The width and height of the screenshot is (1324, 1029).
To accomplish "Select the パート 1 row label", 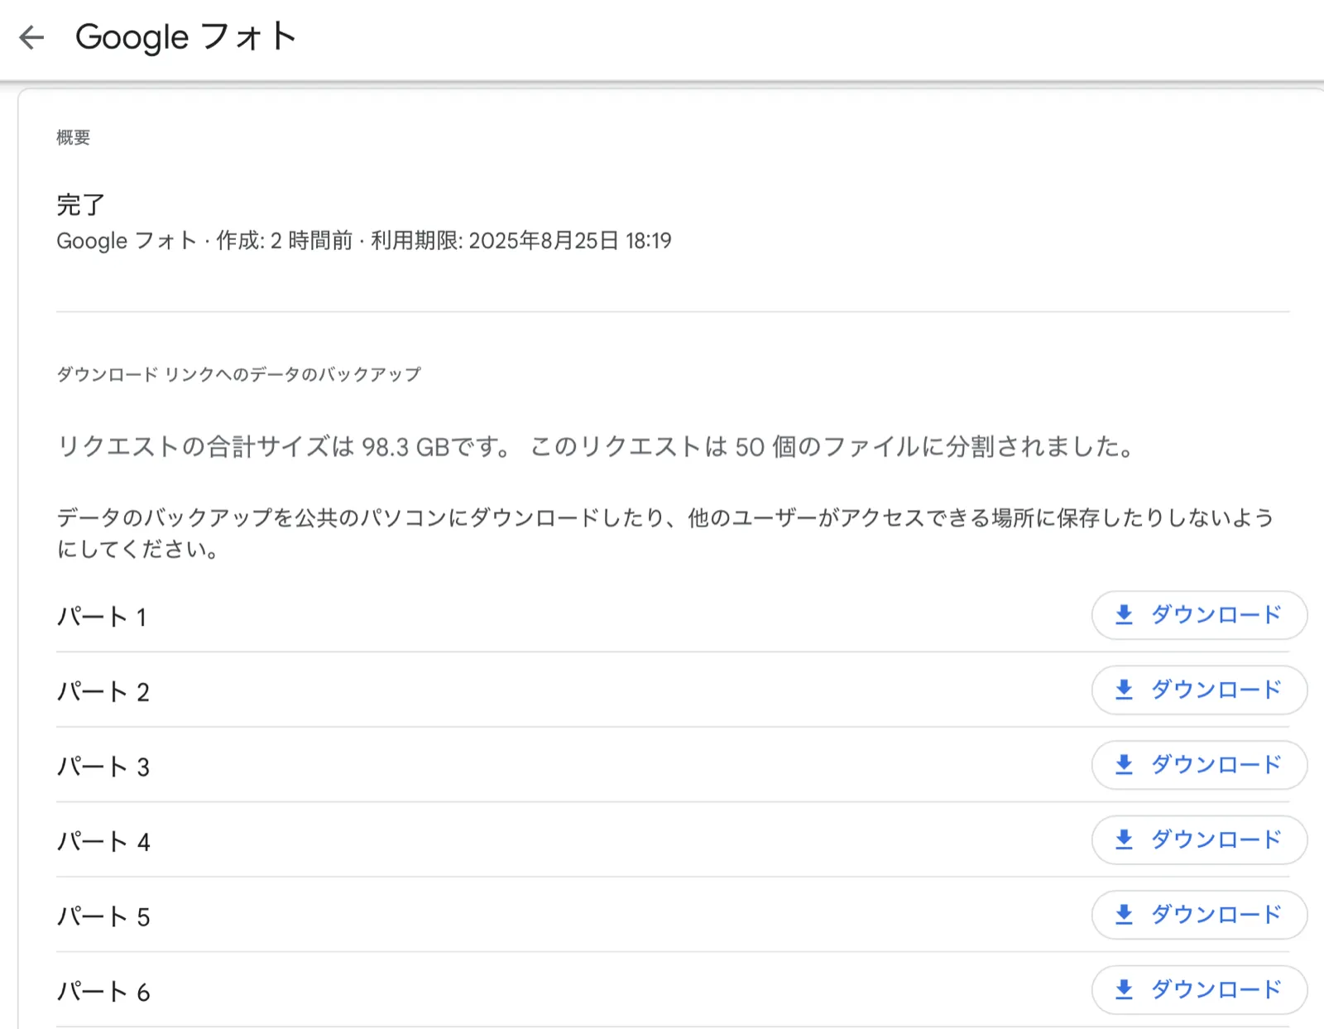I will click(x=103, y=615).
